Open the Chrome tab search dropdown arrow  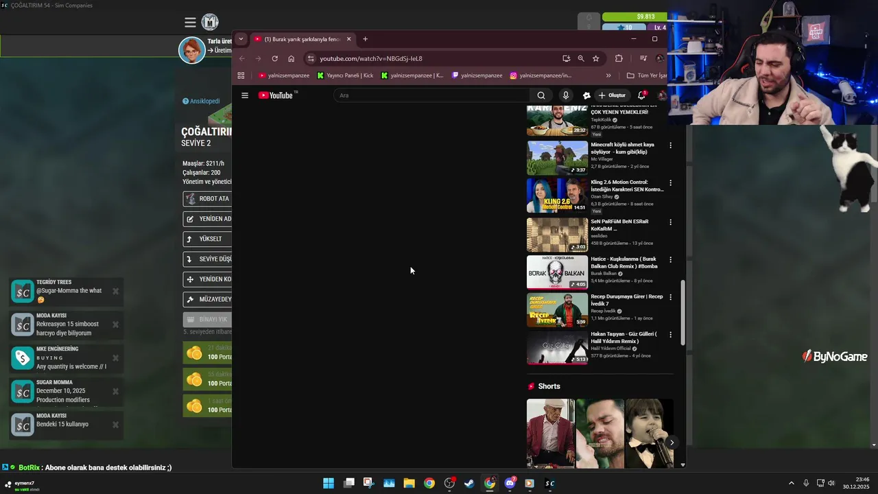point(241,39)
